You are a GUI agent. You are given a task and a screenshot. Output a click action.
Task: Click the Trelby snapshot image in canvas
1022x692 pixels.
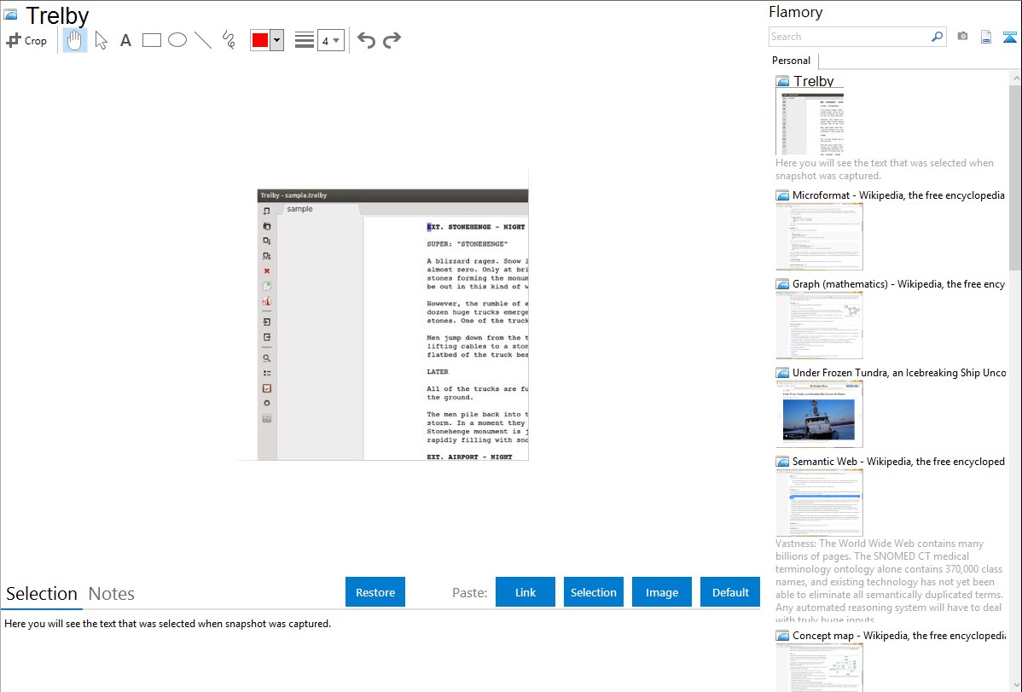pyautogui.click(x=393, y=325)
